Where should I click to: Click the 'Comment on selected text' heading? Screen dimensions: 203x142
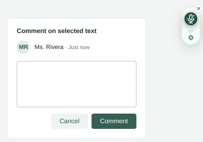click(x=57, y=31)
